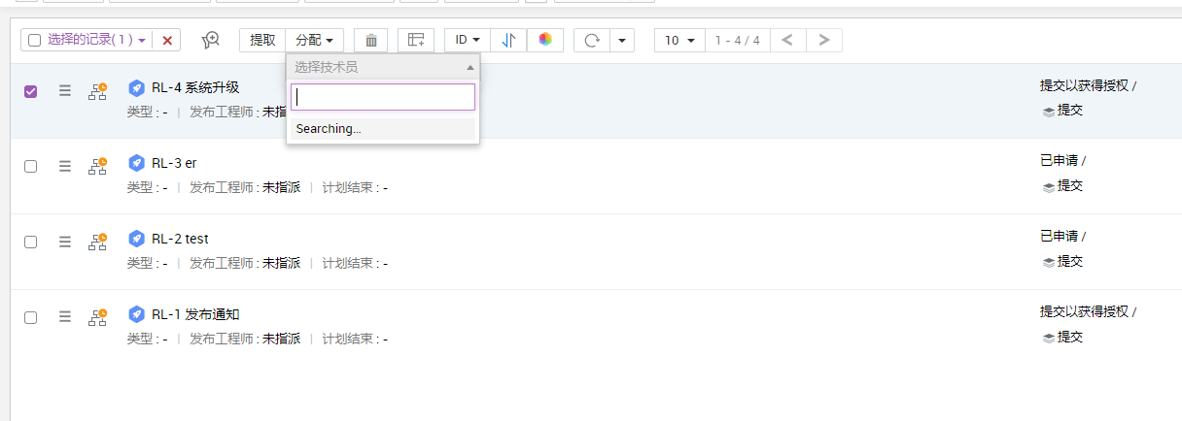Check the RL-1 发布通知 row checkbox

[31, 317]
